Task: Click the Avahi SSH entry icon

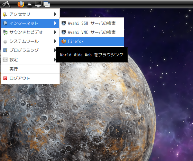Action: (x=64, y=23)
